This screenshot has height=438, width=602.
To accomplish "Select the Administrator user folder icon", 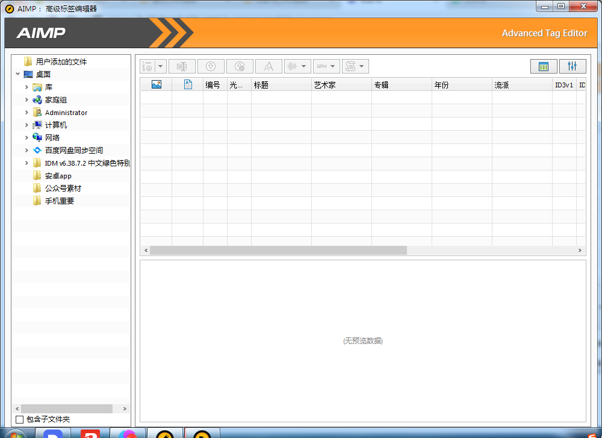I will [37, 112].
